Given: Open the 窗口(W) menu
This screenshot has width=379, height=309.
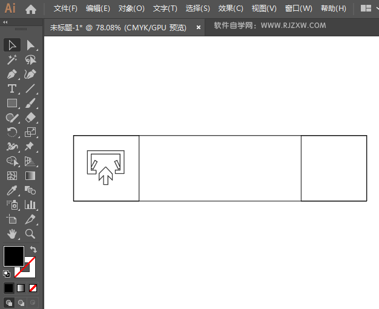Looking at the screenshot, I should tap(298, 8).
